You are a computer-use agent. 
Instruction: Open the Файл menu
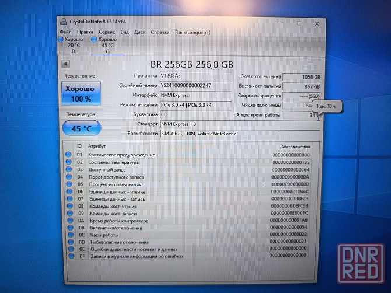click(x=65, y=32)
